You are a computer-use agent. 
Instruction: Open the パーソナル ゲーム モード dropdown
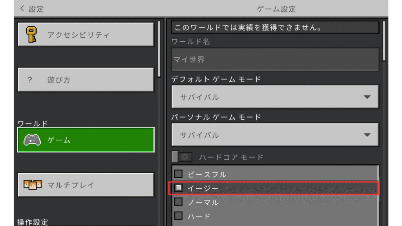[x=275, y=135]
